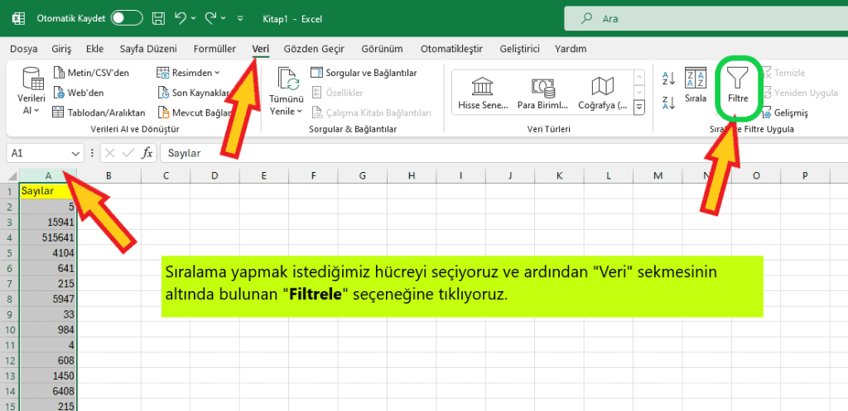Image resolution: width=848 pixels, height=411 pixels.
Task: Sort descending with the Z-A icon
Action: (x=669, y=103)
